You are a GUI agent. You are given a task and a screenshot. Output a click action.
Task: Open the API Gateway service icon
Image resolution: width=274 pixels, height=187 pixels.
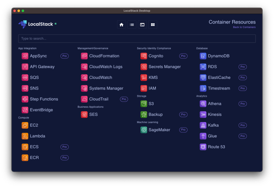point(25,67)
